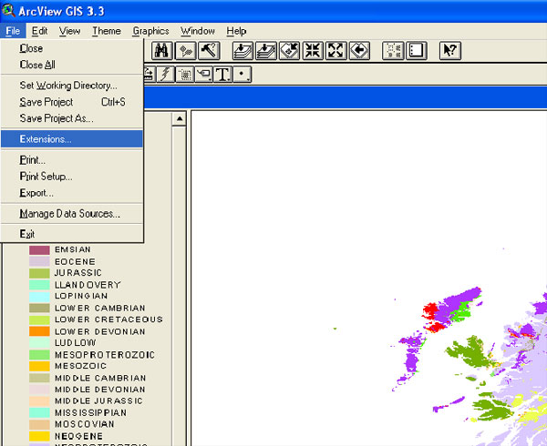Click the LOPINGIAN legend color swatch
This screenshot has width=547, height=446.
pyautogui.click(x=39, y=297)
